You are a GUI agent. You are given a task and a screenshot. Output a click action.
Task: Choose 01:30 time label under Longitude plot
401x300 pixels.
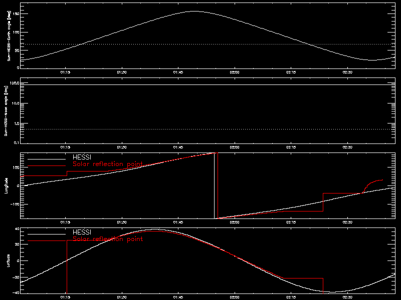[122, 222]
